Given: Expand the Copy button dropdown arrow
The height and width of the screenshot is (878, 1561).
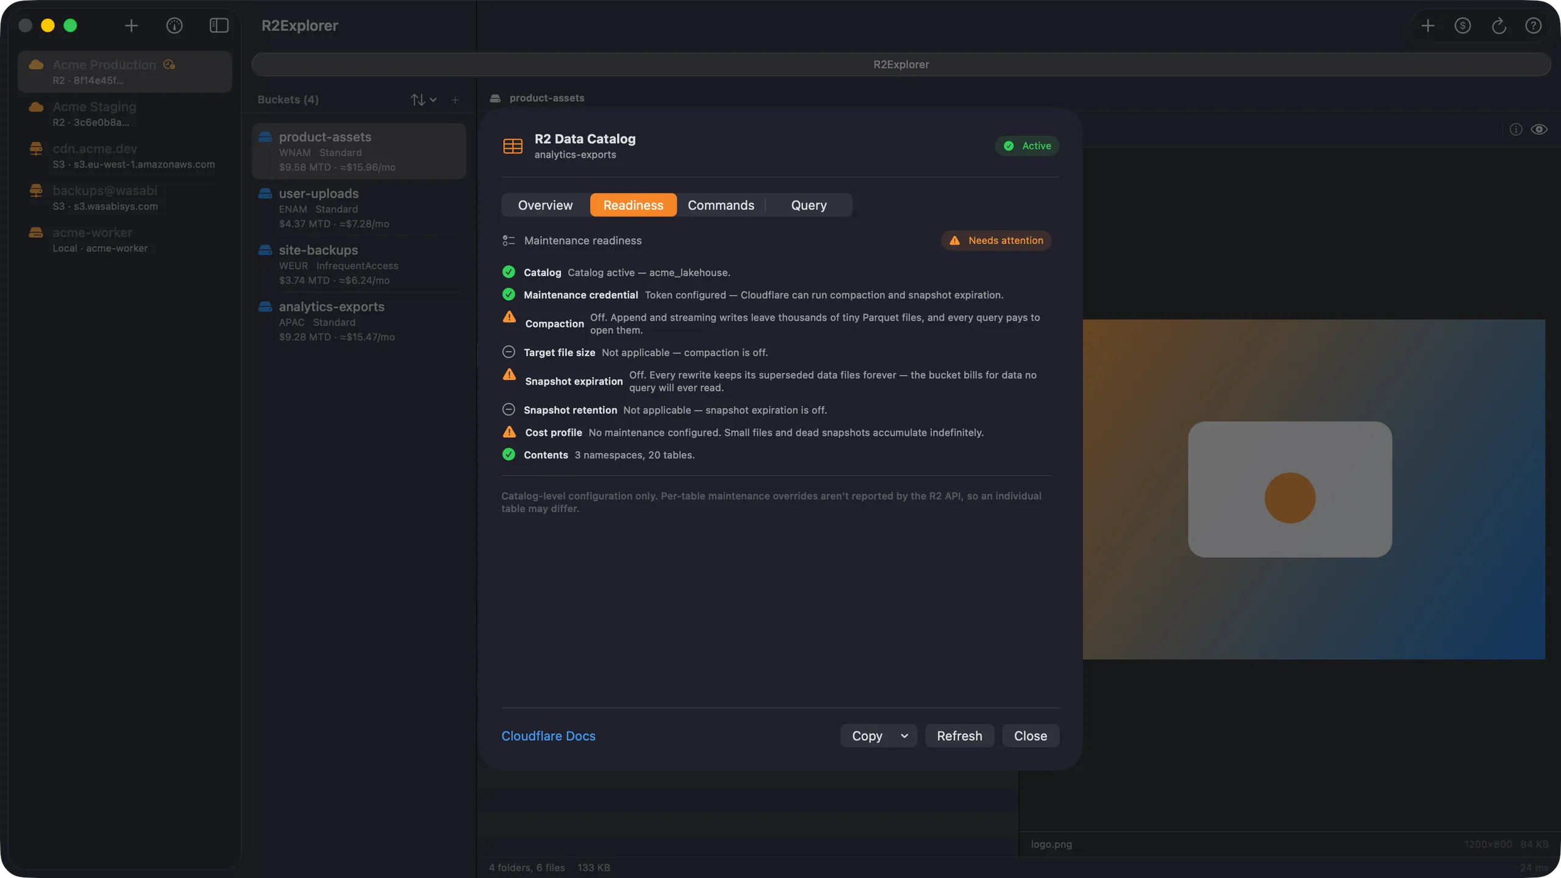Looking at the screenshot, I should [904, 736].
